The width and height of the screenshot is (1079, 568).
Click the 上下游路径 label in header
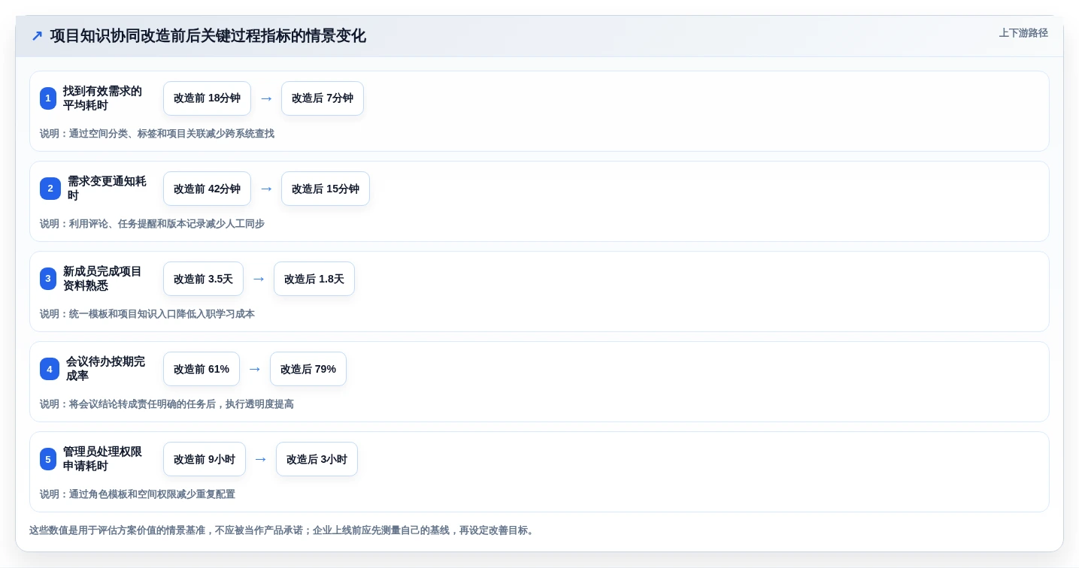[x=1023, y=33]
